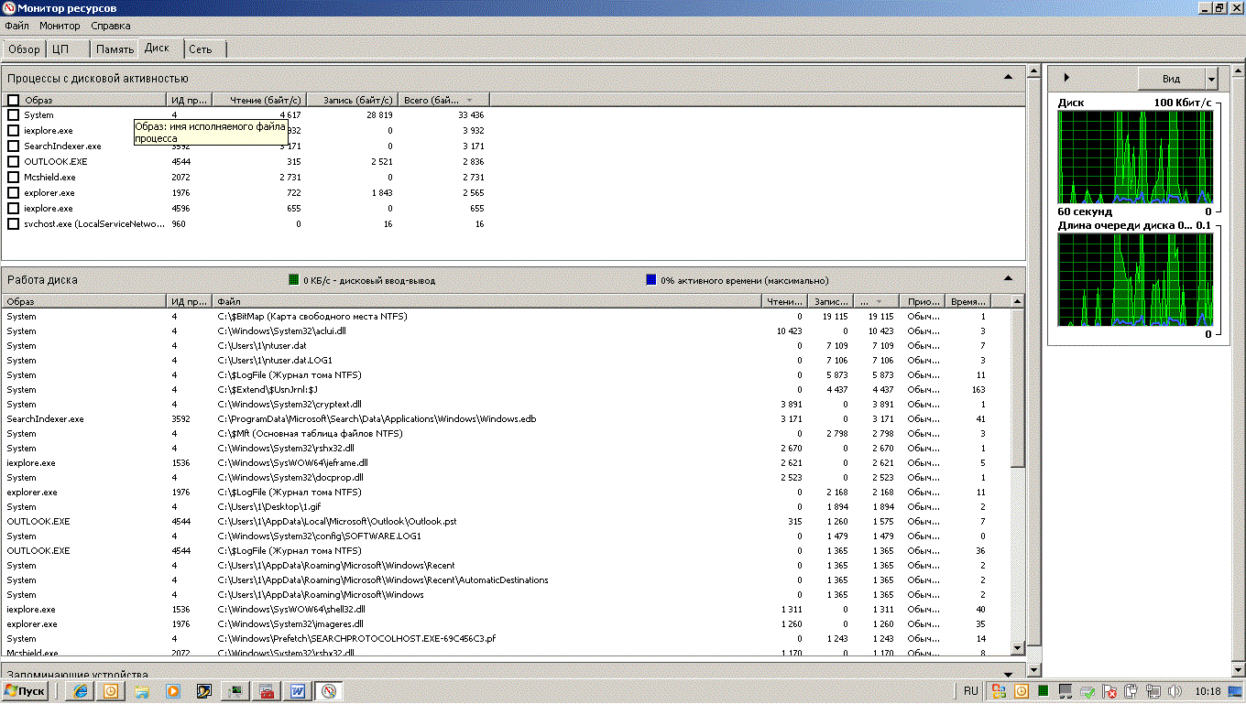Open Internet Explorer from the taskbar
Viewport: 1246px width, 704px height.
coord(81,691)
